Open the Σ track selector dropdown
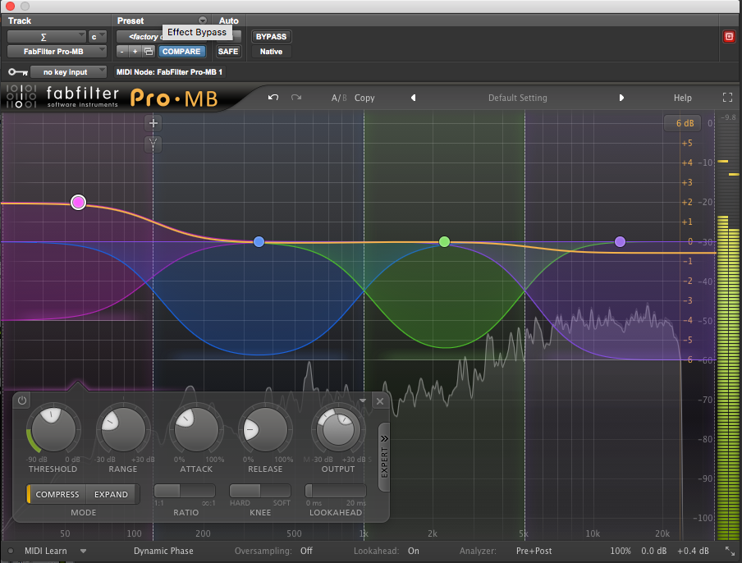Image resolution: width=742 pixels, height=563 pixels. tap(46, 36)
